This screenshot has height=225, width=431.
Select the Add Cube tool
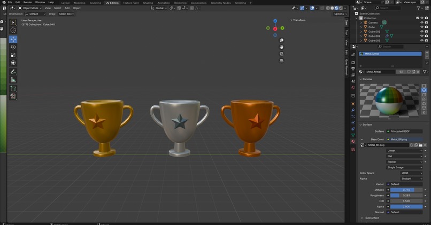[x=13, y=89]
